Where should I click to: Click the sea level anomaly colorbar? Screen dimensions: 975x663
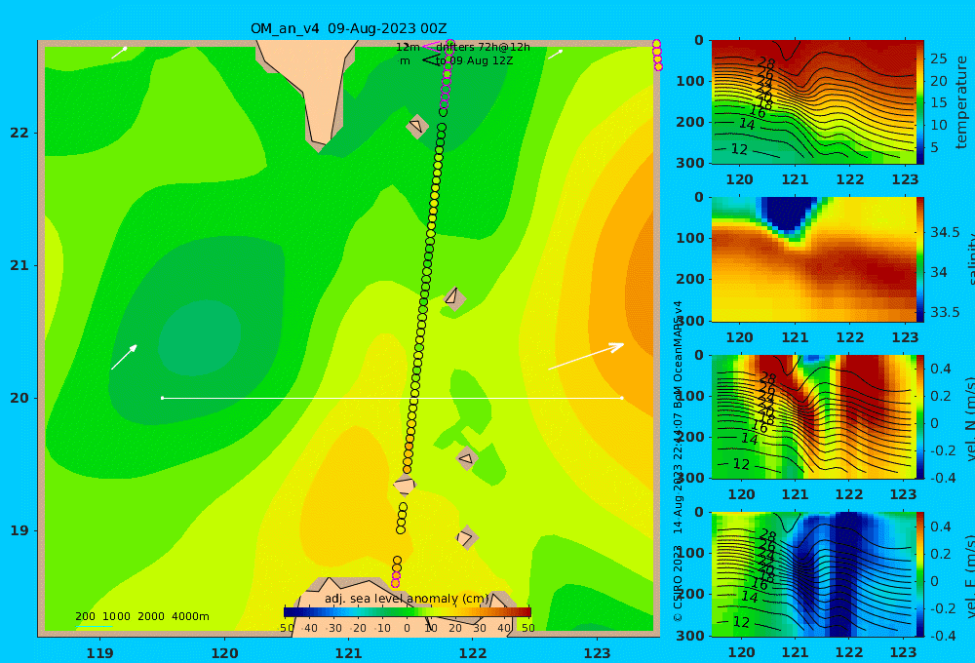(x=408, y=612)
